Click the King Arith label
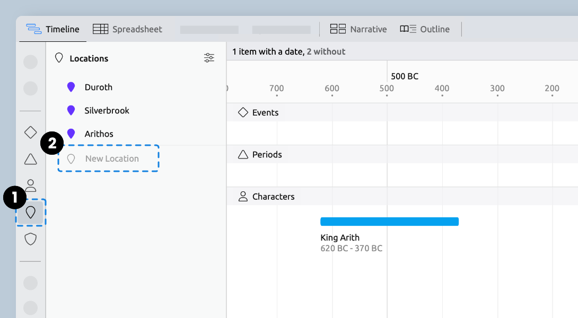This screenshot has height=318, width=578. click(340, 237)
